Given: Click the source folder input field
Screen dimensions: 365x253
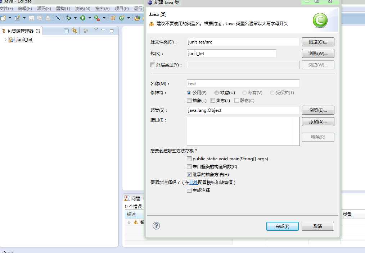Looking at the screenshot, I should [243, 42].
